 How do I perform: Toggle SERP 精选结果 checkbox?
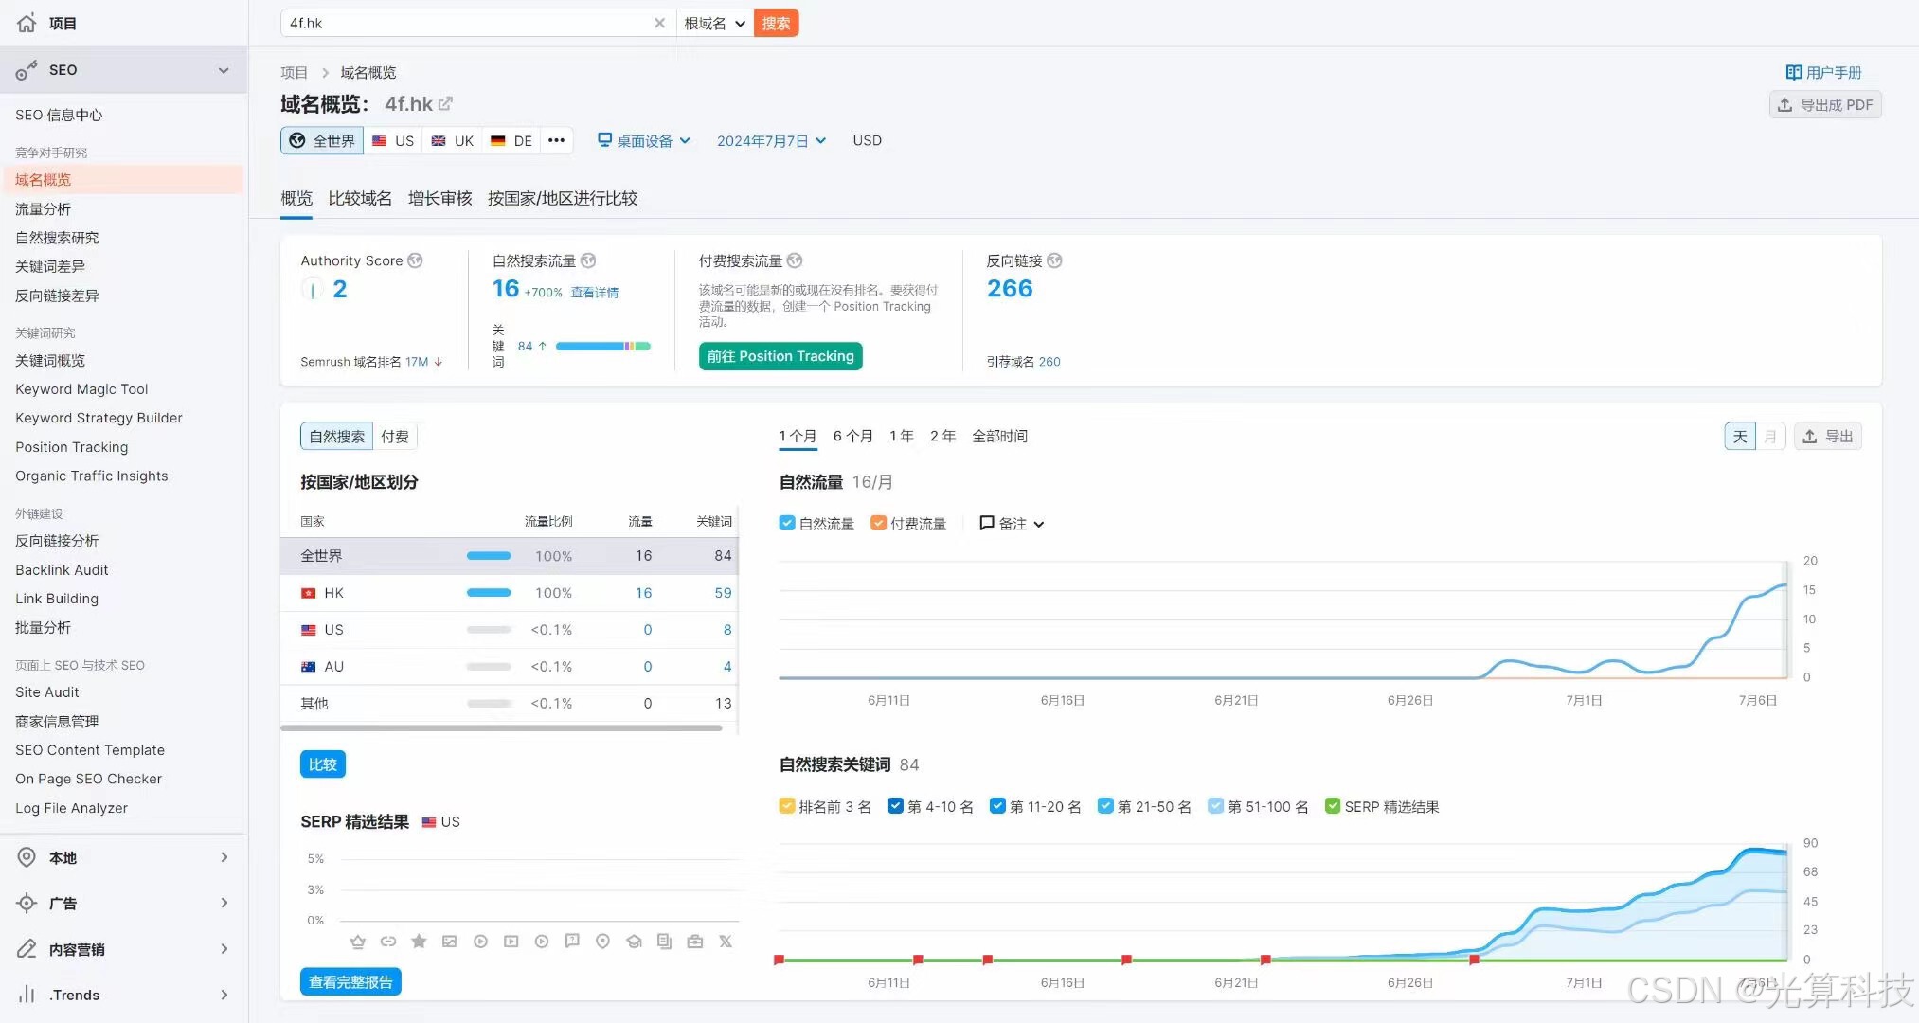[x=1333, y=806]
